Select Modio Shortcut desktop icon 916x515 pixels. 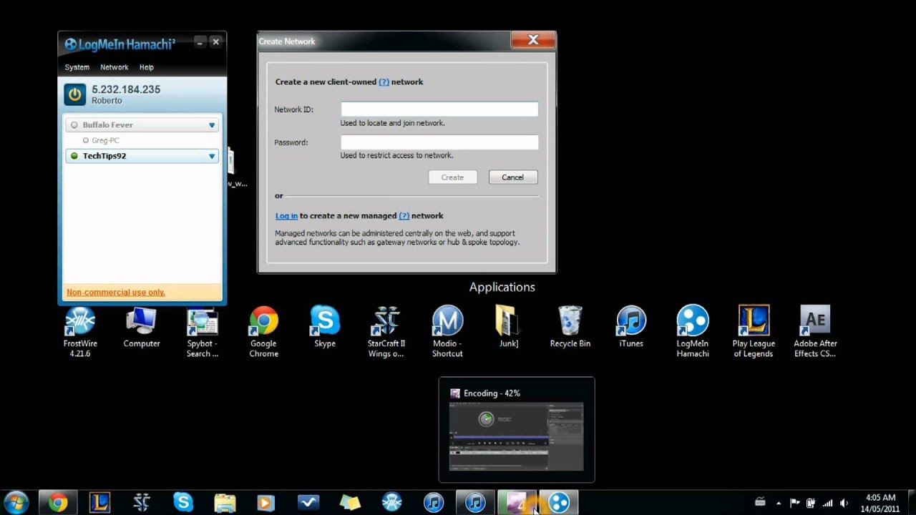coord(447,331)
